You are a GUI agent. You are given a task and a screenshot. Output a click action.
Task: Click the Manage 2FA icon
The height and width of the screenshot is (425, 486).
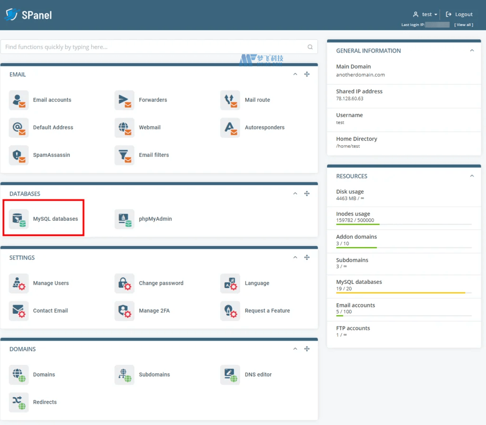tap(124, 311)
